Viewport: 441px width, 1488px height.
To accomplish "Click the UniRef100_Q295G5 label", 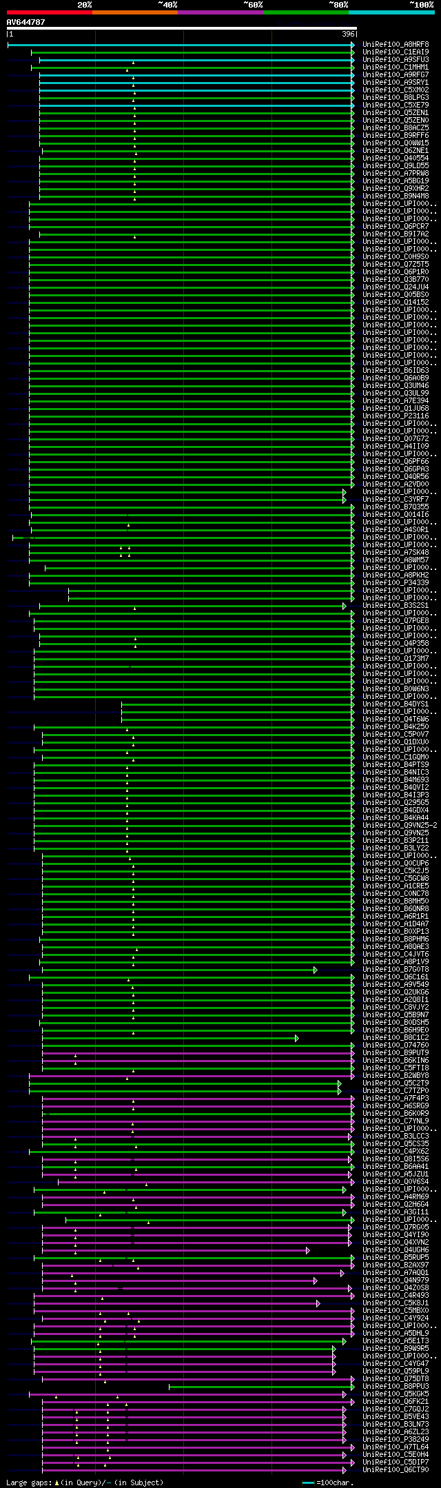I will coord(396,803).
